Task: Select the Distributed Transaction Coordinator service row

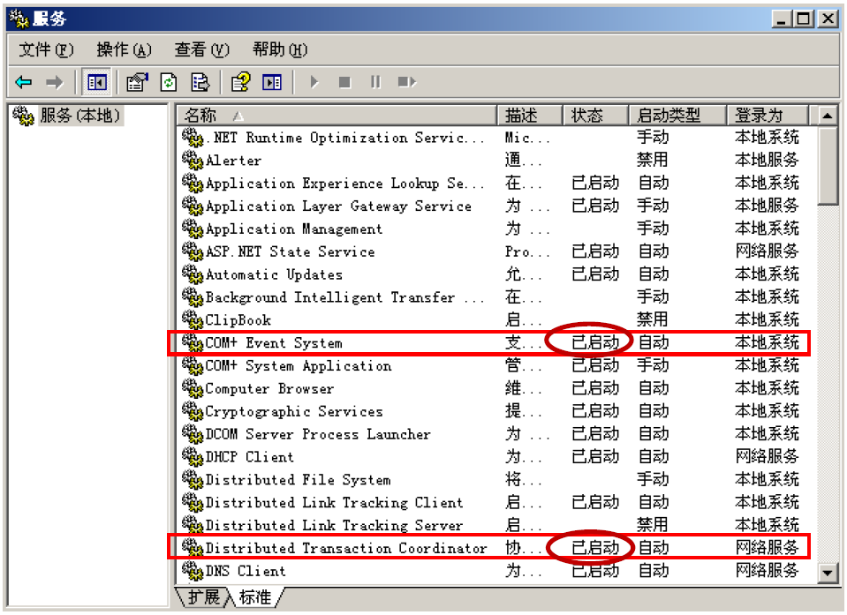Action: coord(345,548)
